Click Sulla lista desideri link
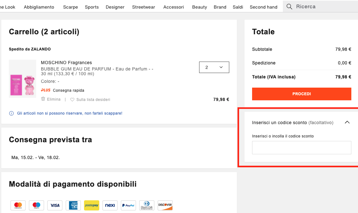The height and width of the screenshot is (213, 358). pyautogui.click(x=93, y=100)
